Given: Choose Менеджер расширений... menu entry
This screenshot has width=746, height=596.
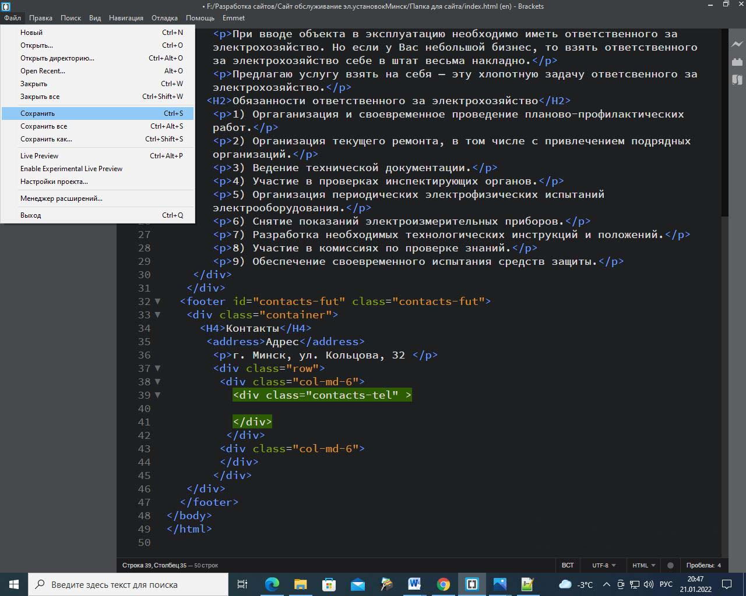Looking at the screenshot, I should (x=61, y=198).
